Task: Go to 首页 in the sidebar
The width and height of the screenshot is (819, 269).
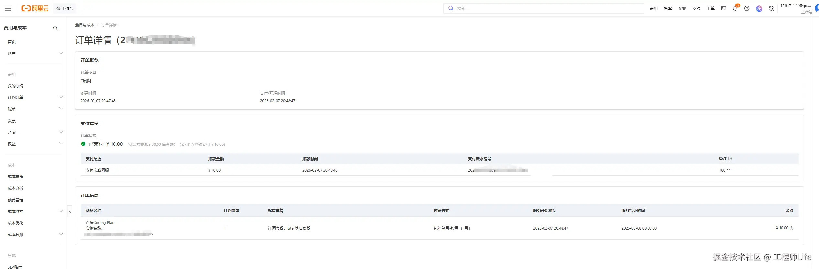Action: pos(12,42)
